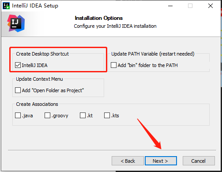The image size is (222, 172).
Task: Enable the .kt file association
Action: click(83, 116)
